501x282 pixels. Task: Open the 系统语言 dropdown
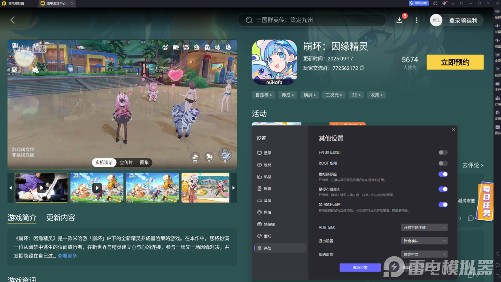424,254
